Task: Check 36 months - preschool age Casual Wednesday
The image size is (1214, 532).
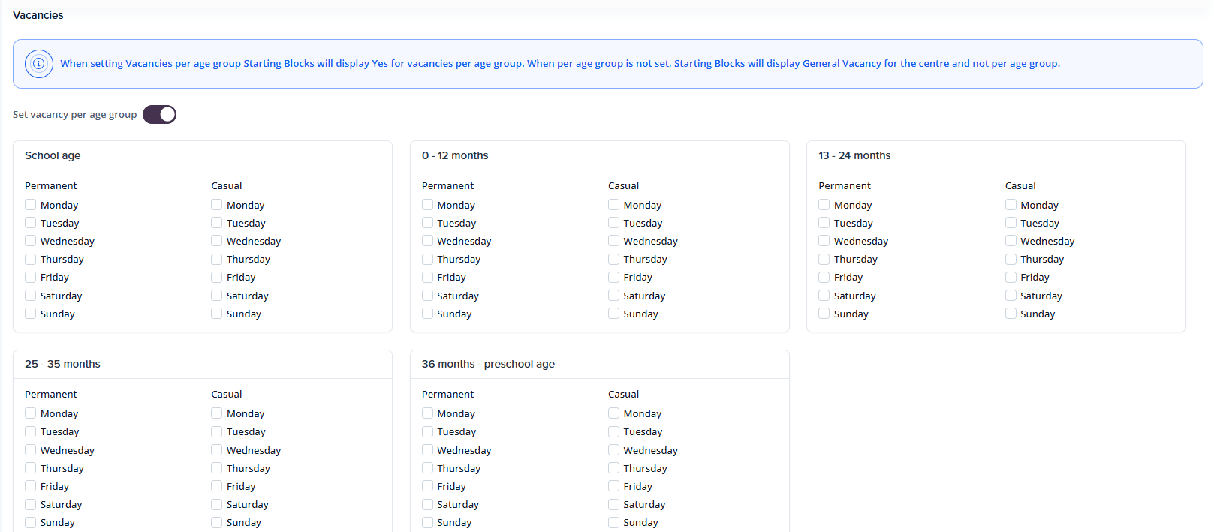Action: coord(614,450)
